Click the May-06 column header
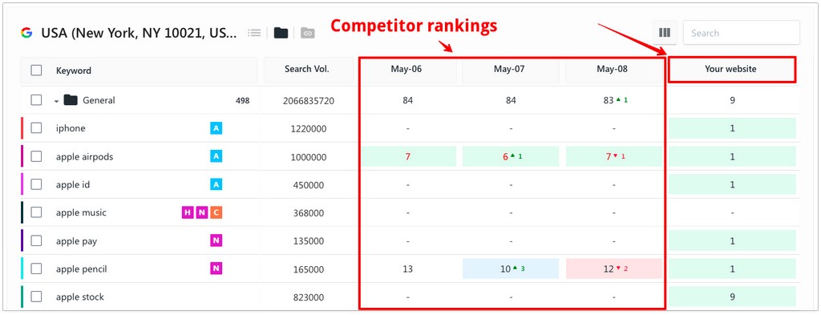This screenshot has width=821, height=315. tap(407, 69)
